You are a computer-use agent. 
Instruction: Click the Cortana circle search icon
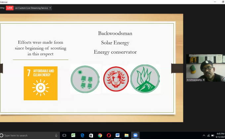pos(2,135)
